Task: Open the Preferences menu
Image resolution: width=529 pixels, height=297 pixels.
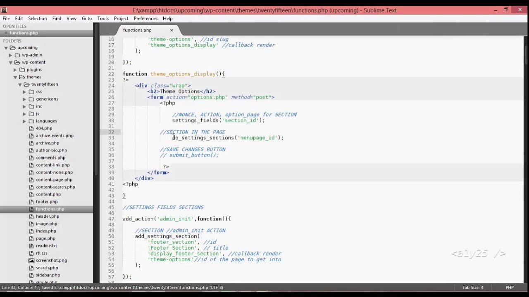Action: coord(145,19)
